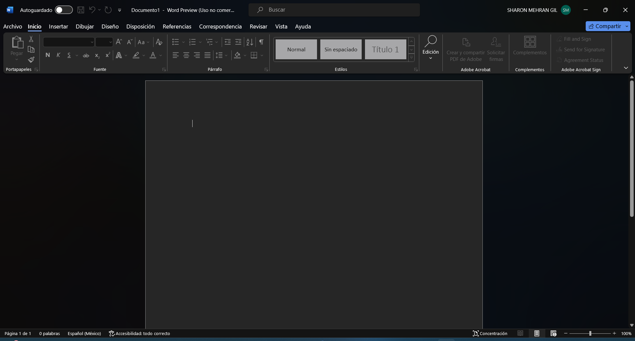Image resolution: width=635 pixels, height=341 pixels.
Task: Sort text with the A-Z sort icon
Action: [x=250, y=42]
